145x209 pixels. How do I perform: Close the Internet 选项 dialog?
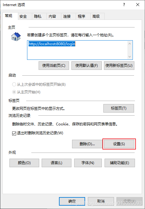point(138,5)
